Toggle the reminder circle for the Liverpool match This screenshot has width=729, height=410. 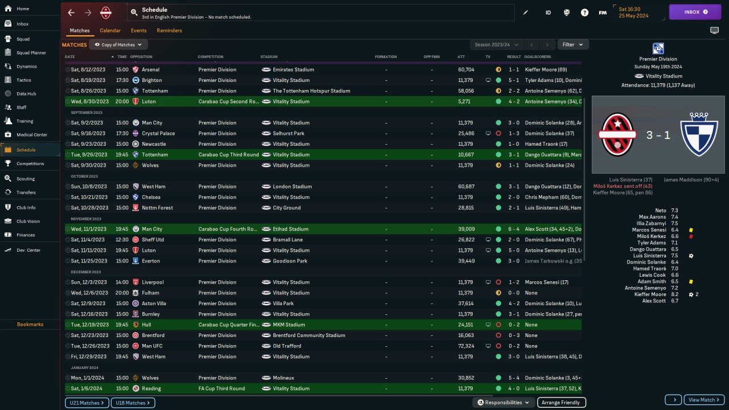[x=68, y=282]
